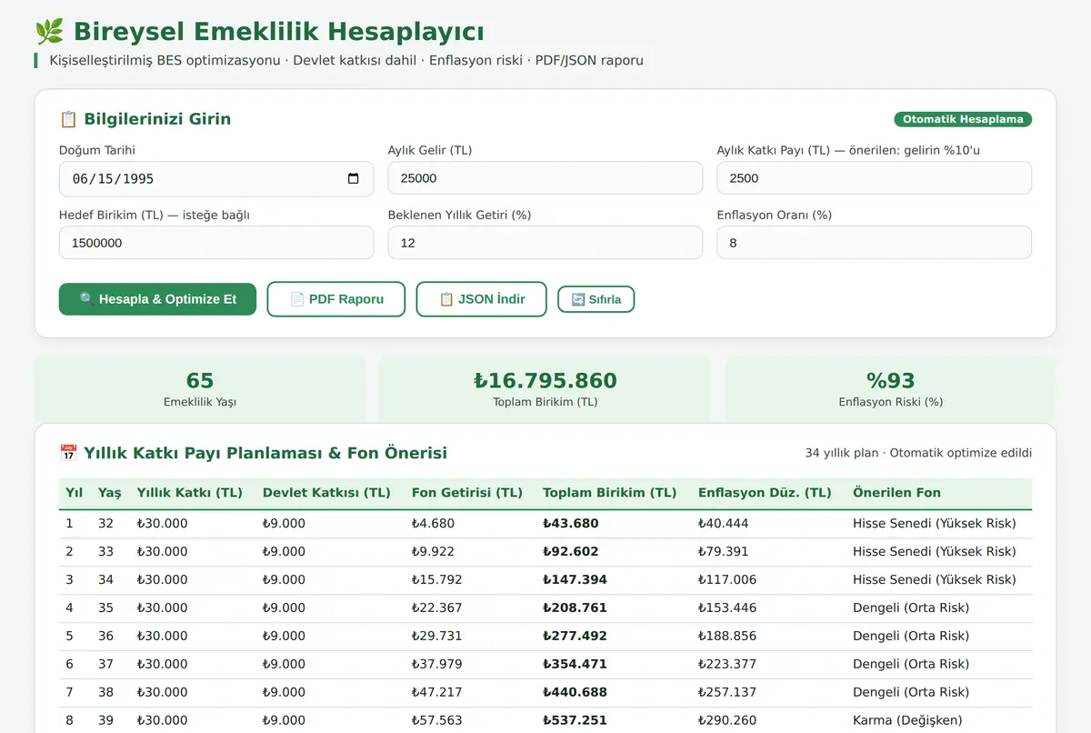Click the Aylık Katkı Payı field showing 2500

875,178
